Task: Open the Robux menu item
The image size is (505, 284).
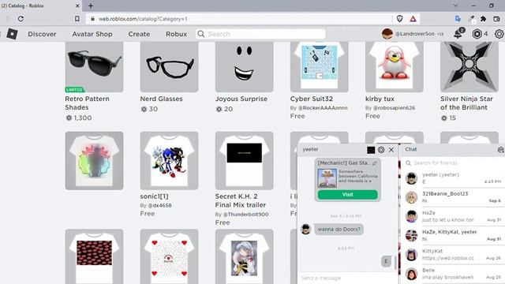Action: point(176,34)
